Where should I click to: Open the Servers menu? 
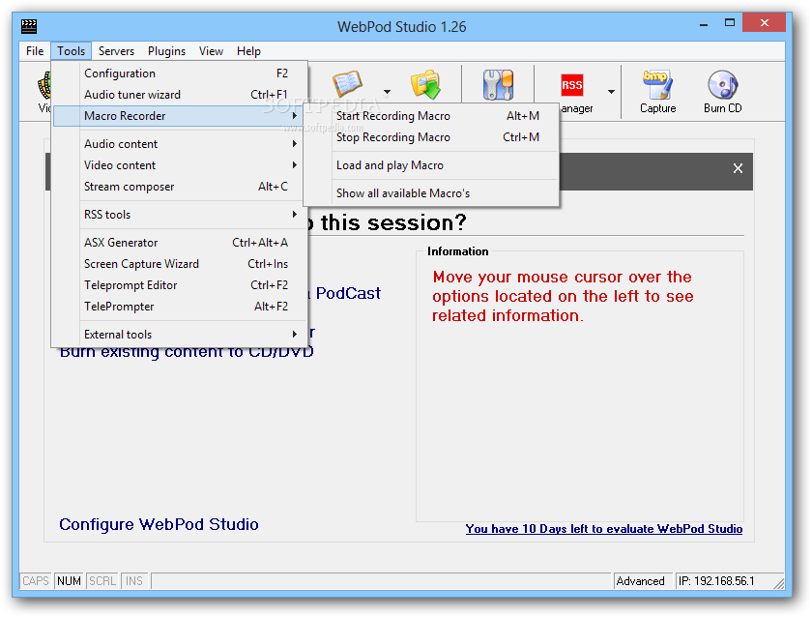(116, 50)
